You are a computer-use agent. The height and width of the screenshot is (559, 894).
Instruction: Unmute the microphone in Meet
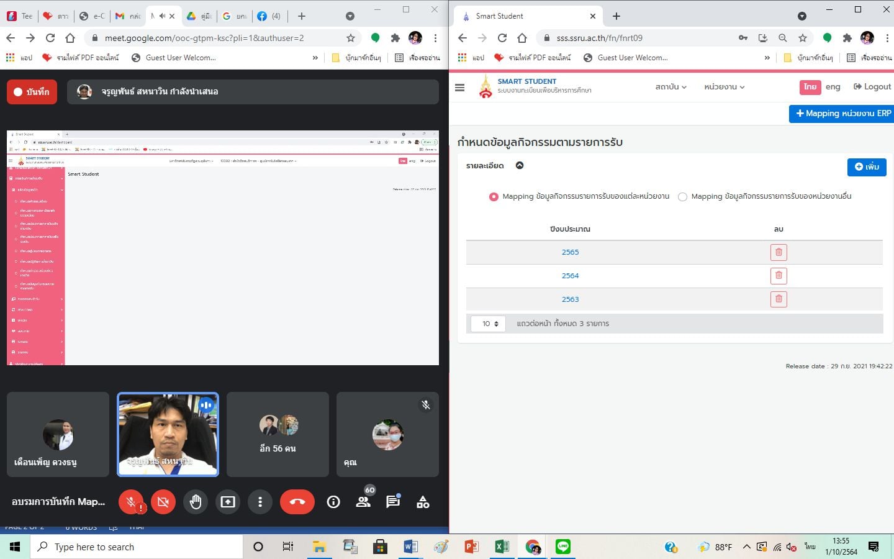(131, 502)
